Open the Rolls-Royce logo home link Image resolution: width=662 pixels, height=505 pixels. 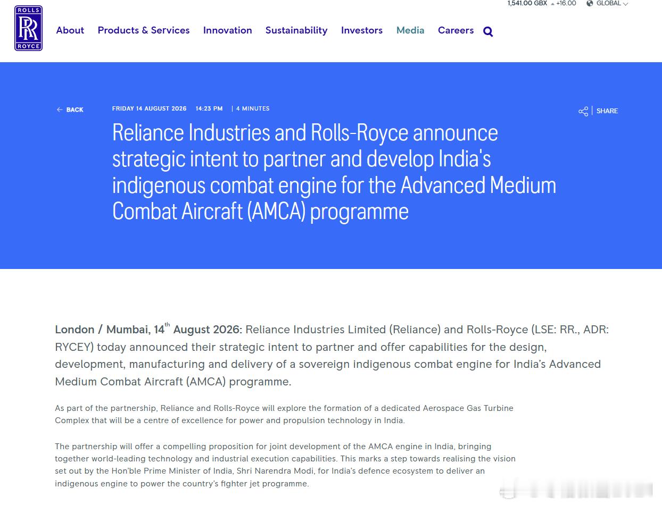point(28,28)
